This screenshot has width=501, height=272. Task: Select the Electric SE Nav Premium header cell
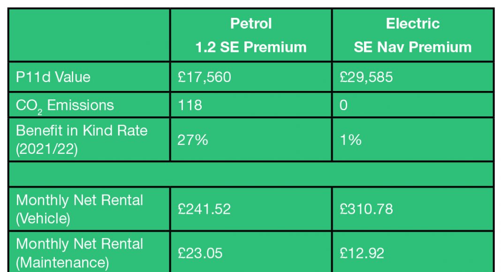pyautogui.click(x=412, y=35)
